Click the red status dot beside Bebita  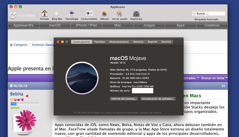pyautogui.click(x=27, y=96)
